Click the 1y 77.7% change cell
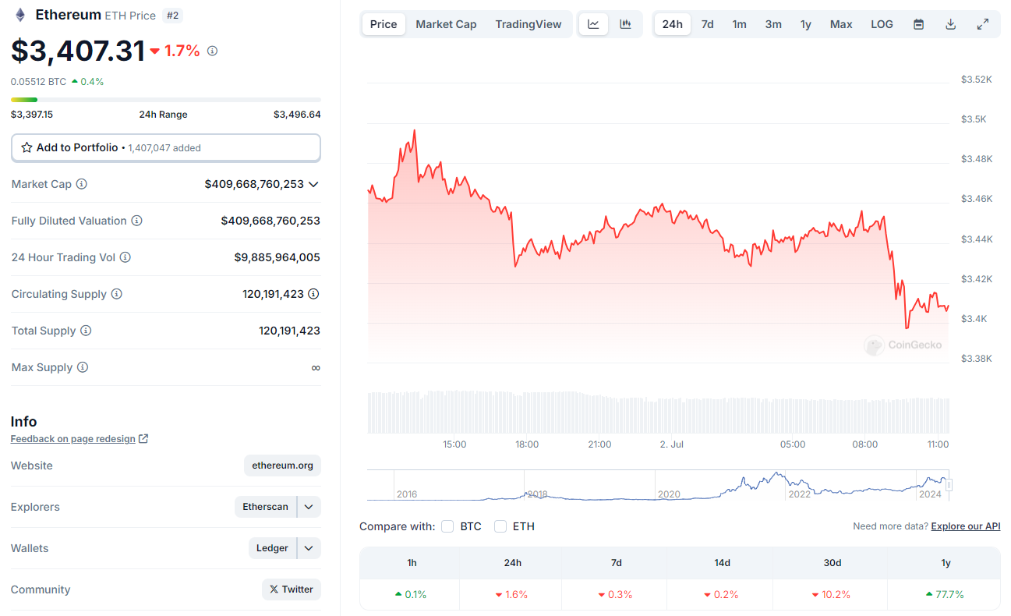1011x616 pixels. click(944, 594)
